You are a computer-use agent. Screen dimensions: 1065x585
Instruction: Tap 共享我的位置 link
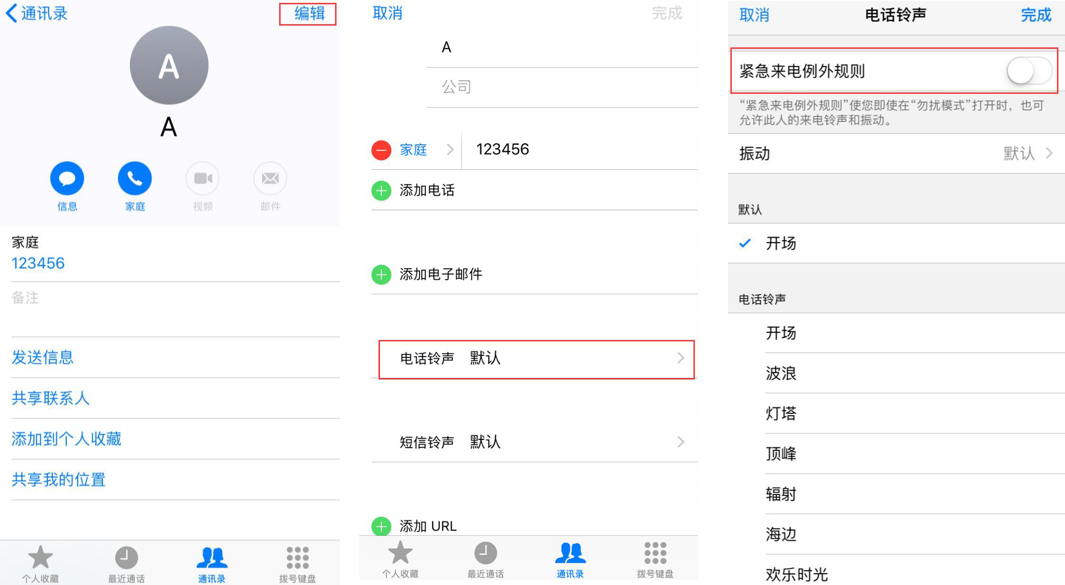59,480
